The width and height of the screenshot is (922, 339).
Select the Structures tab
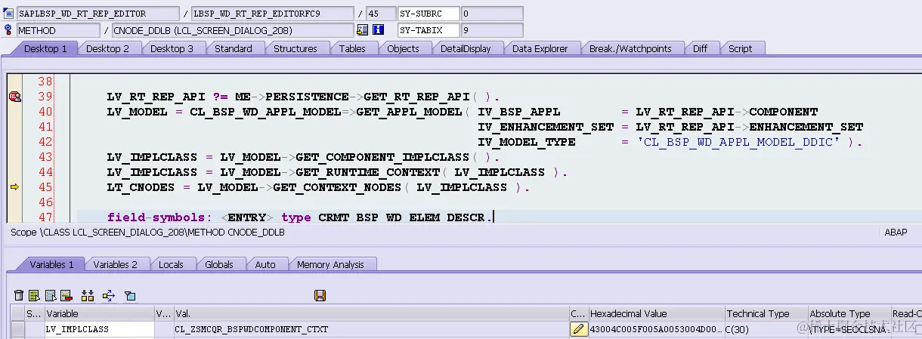pyautogui.click(x=295, y=48)
